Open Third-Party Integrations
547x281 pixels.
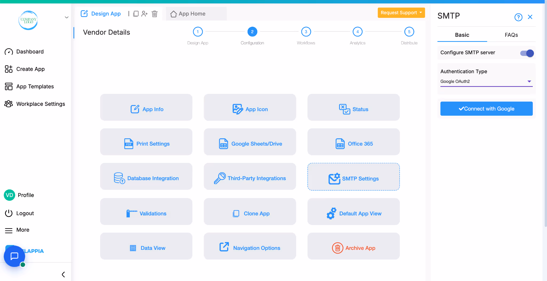(250, 176)
